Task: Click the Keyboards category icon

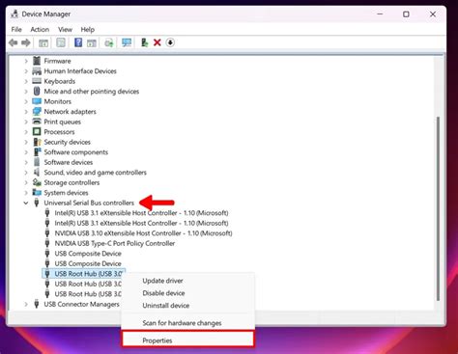Action: tap(37, 81)
